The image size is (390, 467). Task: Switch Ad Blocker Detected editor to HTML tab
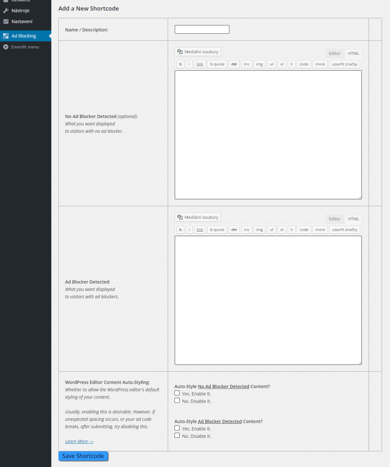pyautogui.click(x=354, y=219)
